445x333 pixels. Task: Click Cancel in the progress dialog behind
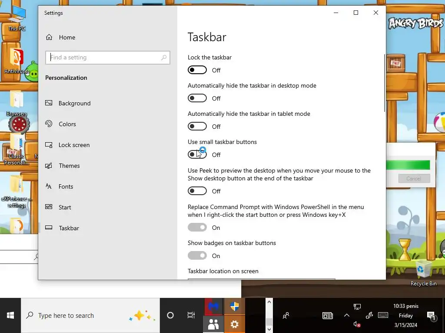tap(414, 178)
